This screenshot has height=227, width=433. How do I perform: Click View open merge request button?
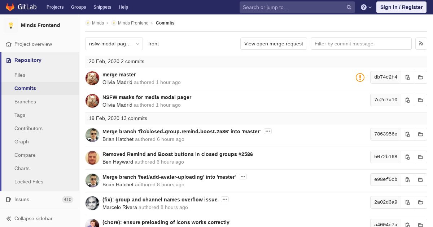pyautogui.click(x=274, y=44)
